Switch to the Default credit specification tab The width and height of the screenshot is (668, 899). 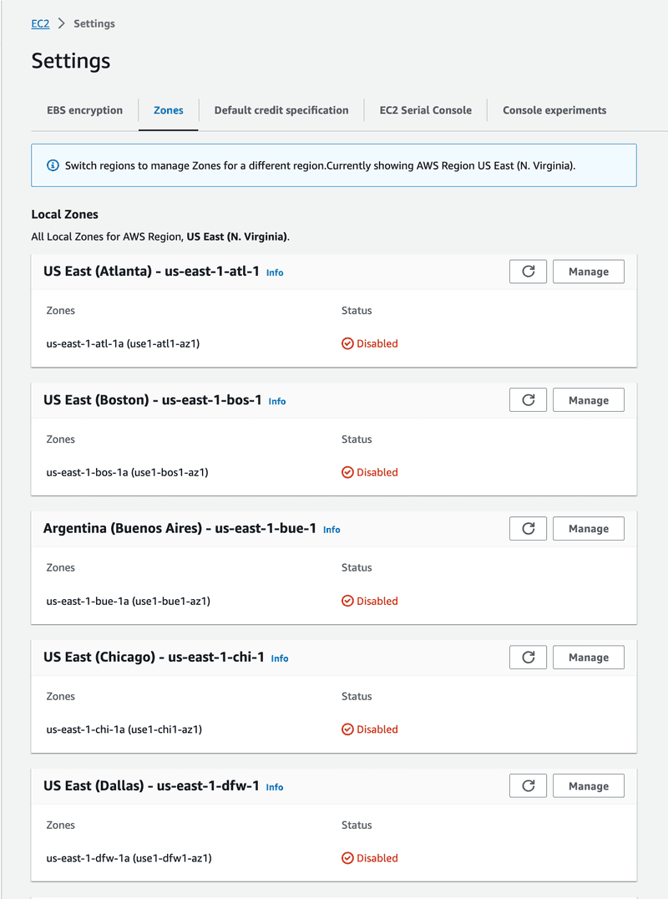click(281, 110)
